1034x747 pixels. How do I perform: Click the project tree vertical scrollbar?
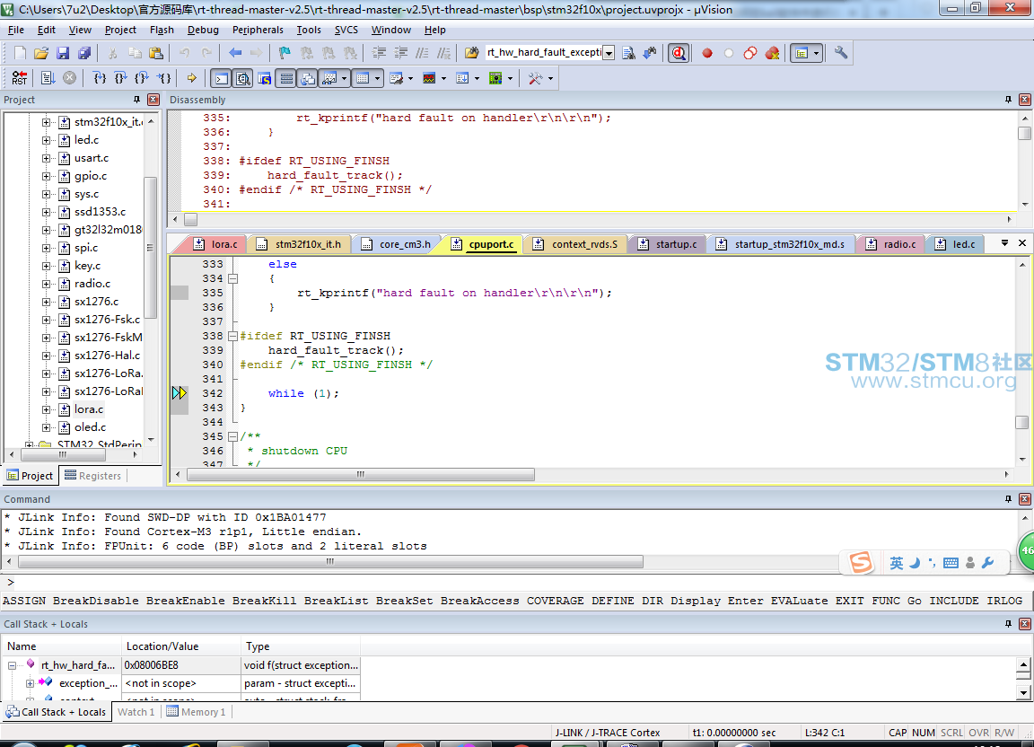point(151,248)
